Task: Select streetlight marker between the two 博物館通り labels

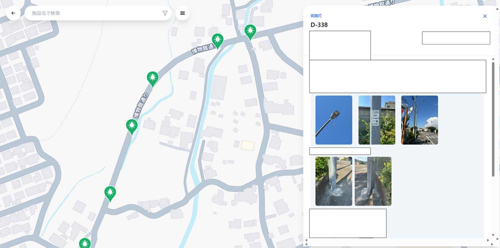Action: [x=152, y=79]
